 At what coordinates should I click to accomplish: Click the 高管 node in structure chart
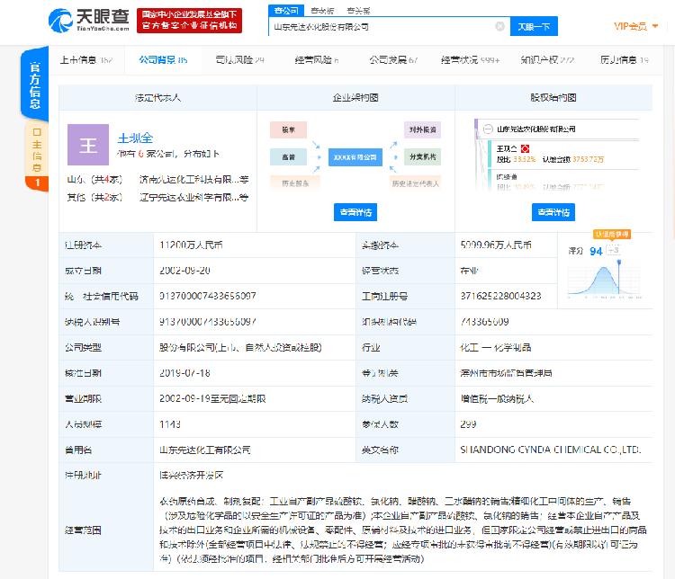point(288,157)
